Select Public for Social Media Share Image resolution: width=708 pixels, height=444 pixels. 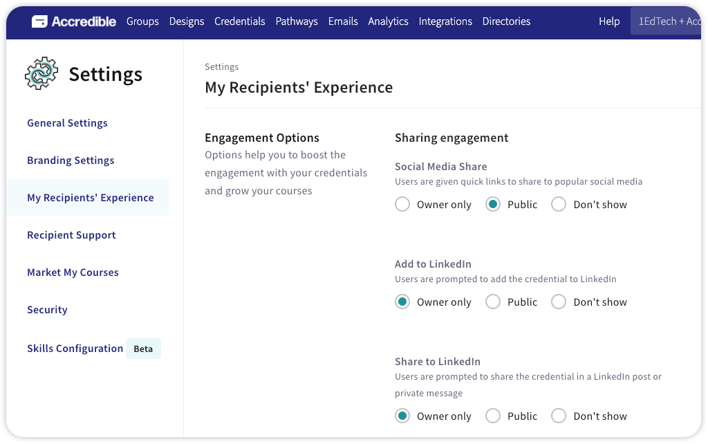[x=493, y=204]
